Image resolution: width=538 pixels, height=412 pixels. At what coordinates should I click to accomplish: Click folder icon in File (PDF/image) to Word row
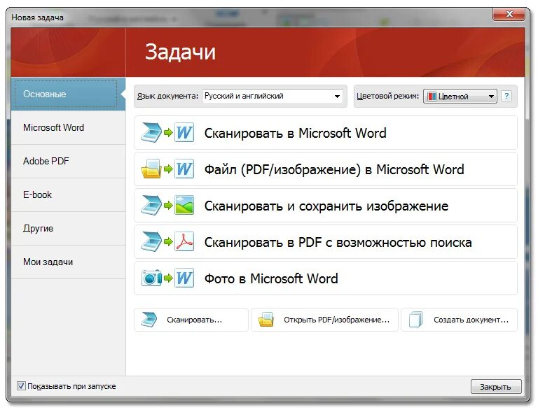151,169
